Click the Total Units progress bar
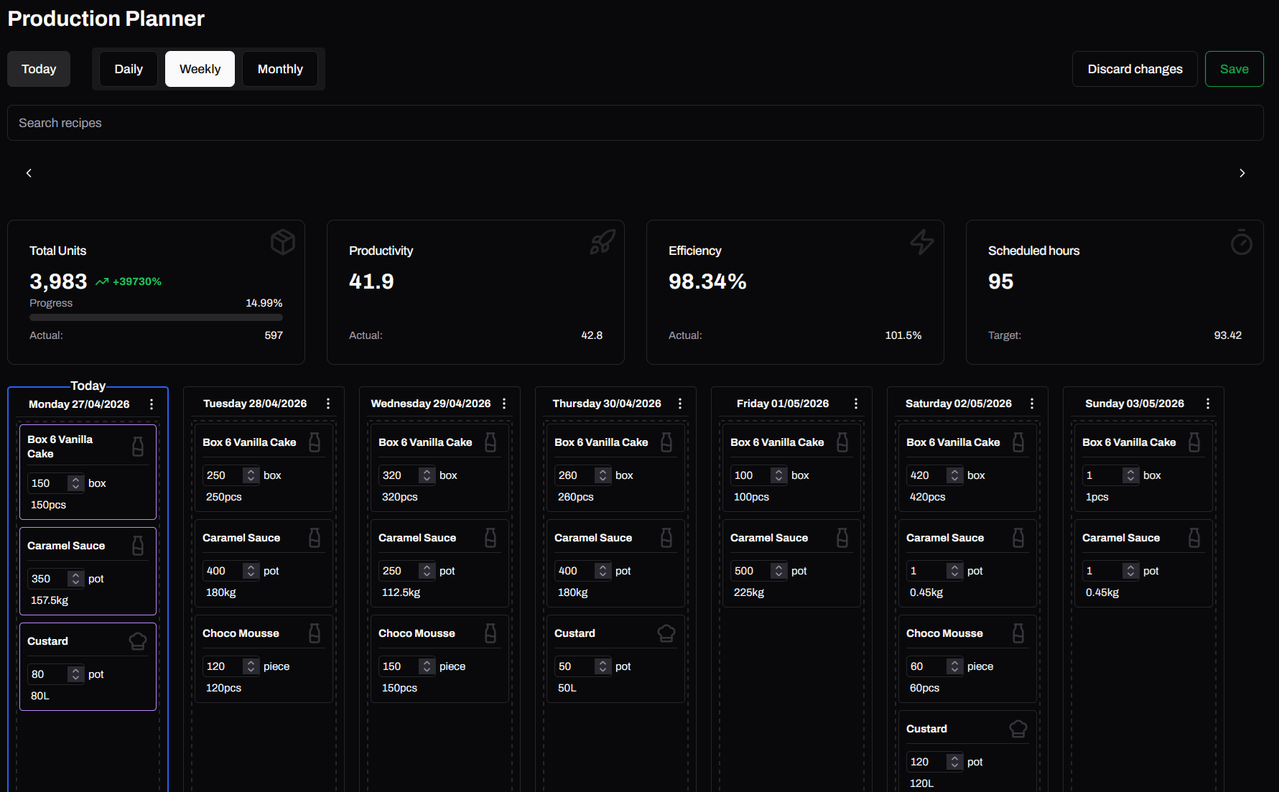Image resolution: width=1279 pixels, height=792 pixels. (x=156, y=317)
